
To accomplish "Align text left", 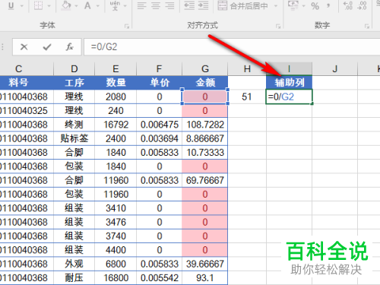I will tap(142, 5).
